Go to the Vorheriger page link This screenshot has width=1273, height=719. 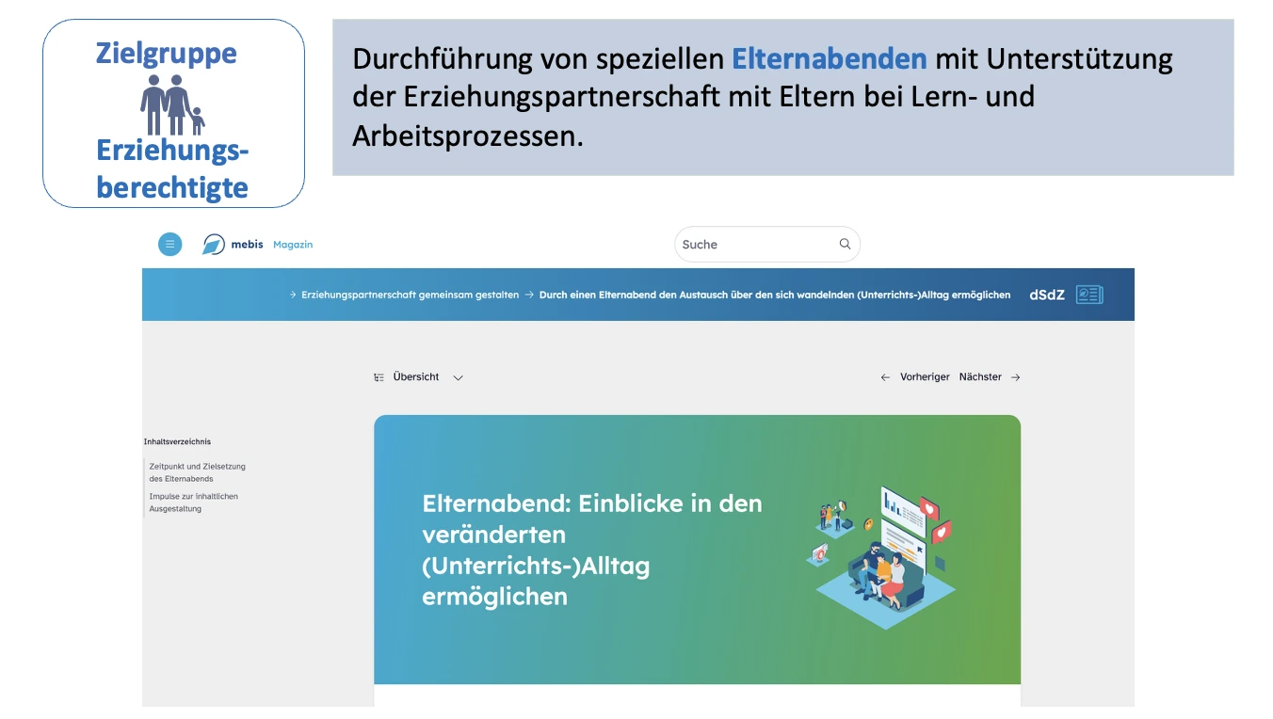pos(925,377)
